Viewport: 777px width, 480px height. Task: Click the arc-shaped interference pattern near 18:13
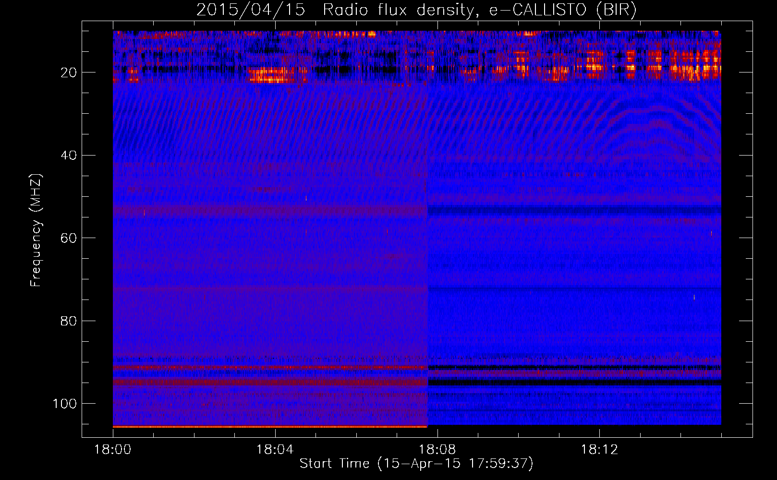(653, 130)
